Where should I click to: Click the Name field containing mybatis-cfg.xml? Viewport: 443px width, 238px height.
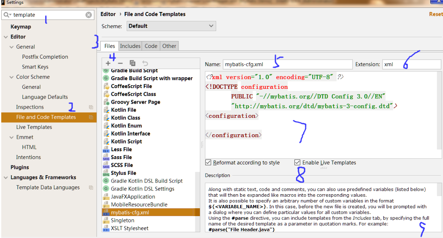[x=288, y=64]
